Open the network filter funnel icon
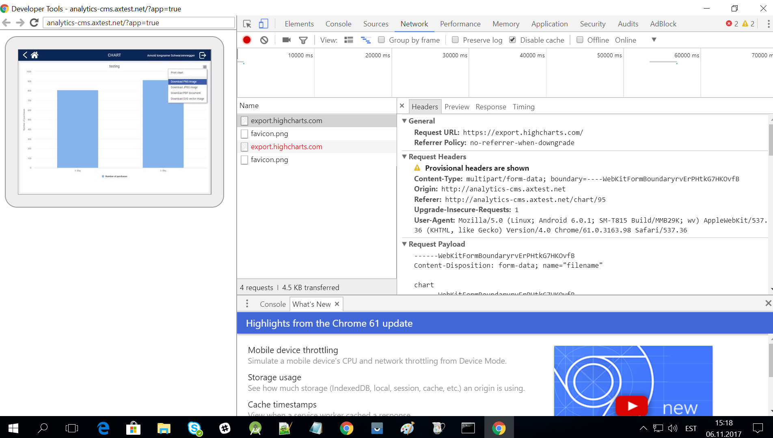The width and height of the screenshot is (773, 438). pyautogui.click(x=303, y=40)
